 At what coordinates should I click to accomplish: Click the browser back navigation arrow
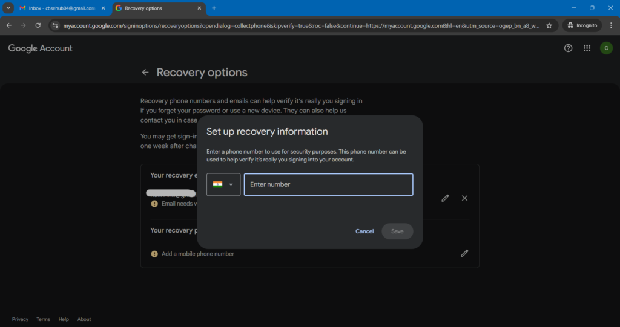(9, 25)
